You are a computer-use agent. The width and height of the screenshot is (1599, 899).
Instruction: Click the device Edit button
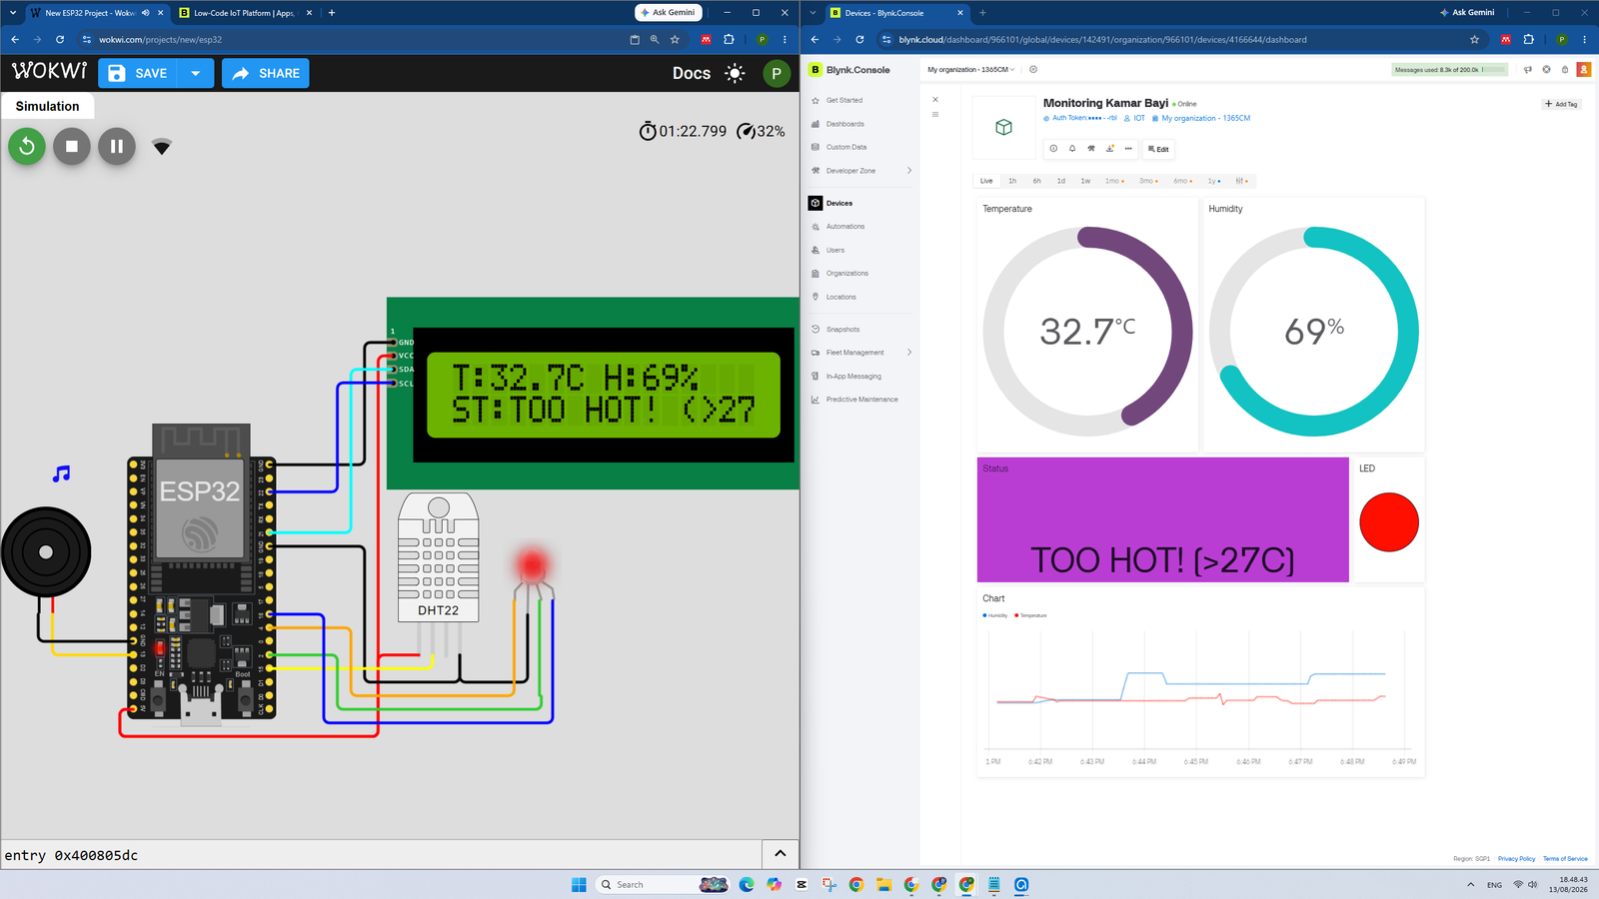click(x=1158, y=149)
